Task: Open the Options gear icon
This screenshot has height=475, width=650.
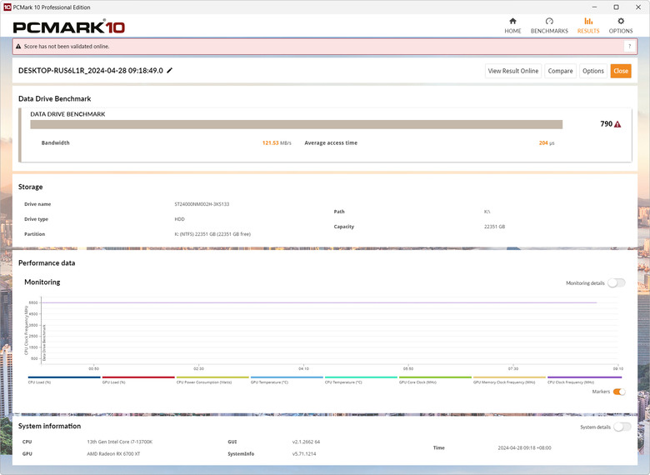Action: pos(621,21)
